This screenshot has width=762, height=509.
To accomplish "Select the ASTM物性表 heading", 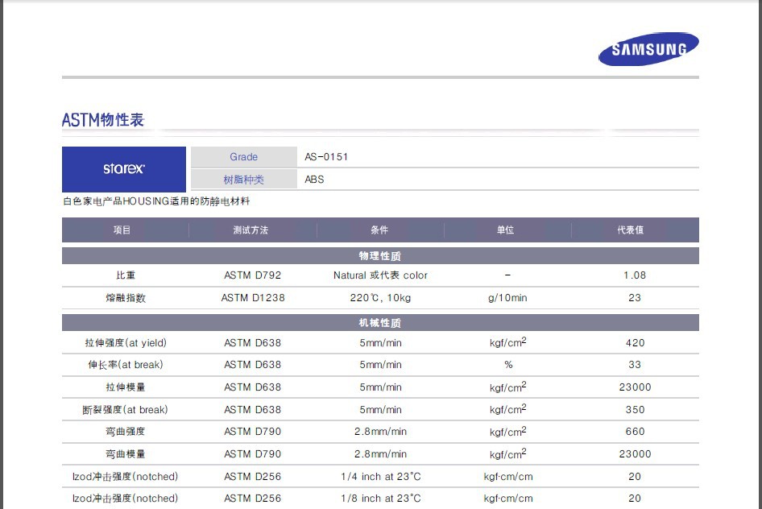I will (x=103, y=120).
